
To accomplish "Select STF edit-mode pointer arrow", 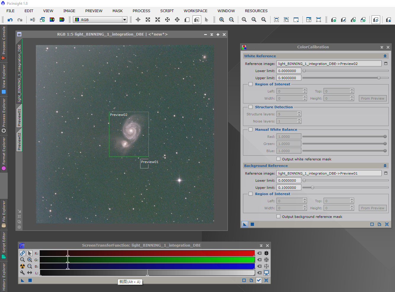I will point(30,253).
